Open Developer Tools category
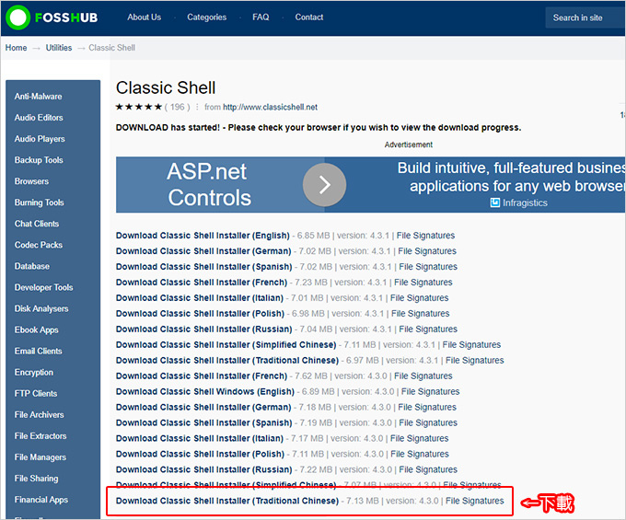This screenshot has height=520, width=626. (x=44, y=287)
